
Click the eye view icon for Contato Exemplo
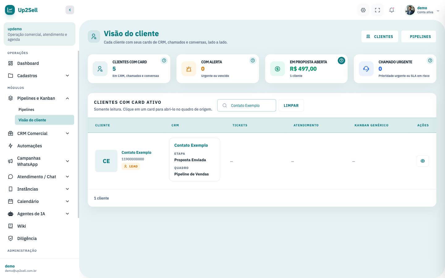[423, 161]
